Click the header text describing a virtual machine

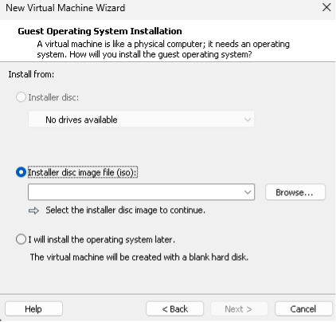[x=163, y=49]
